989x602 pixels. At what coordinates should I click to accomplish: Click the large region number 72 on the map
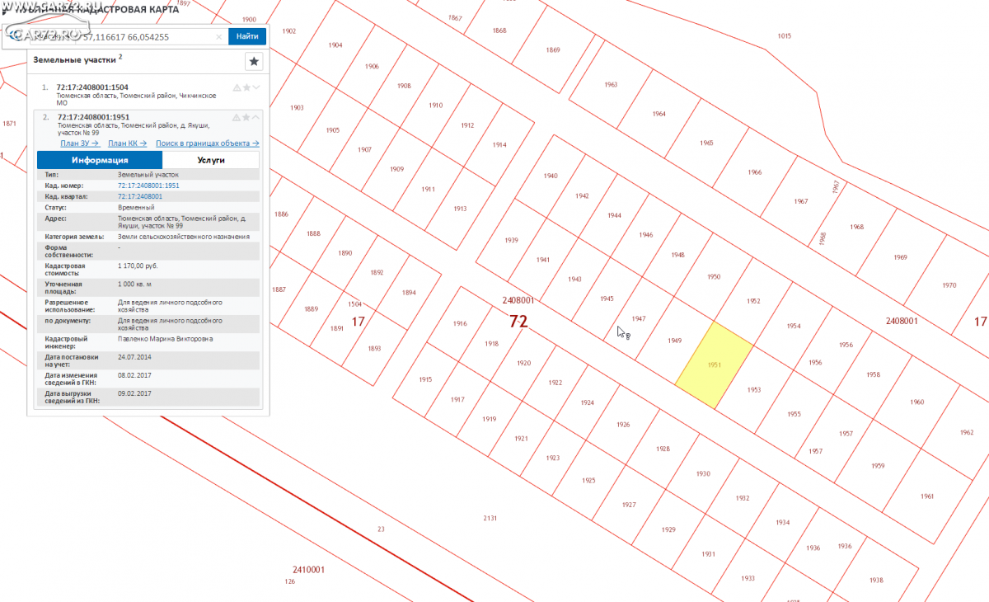point(518,322)
